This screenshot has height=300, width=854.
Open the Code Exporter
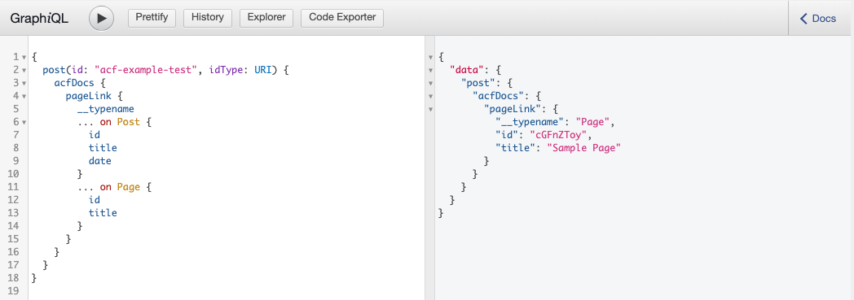click(342, 17)
